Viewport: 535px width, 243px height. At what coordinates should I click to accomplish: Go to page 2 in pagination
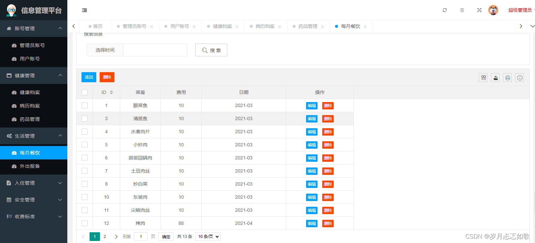pos(105,237)
